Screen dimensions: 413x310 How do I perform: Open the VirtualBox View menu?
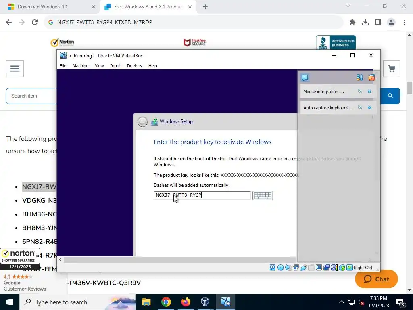pos(99,66)
